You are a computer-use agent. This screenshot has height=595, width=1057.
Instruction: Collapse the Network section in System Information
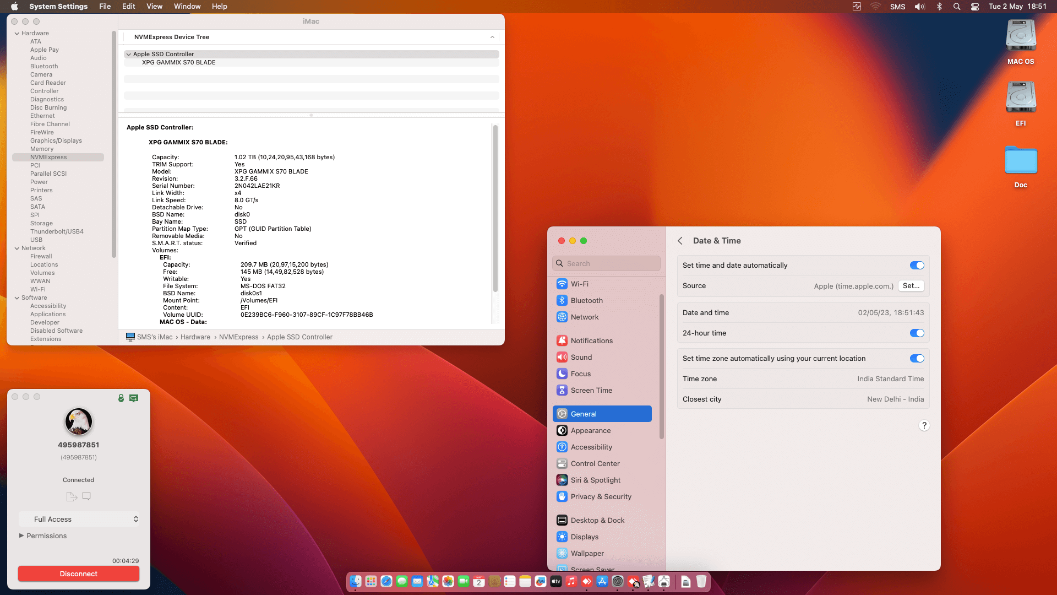pyautogui.click(x=17, y=248)
